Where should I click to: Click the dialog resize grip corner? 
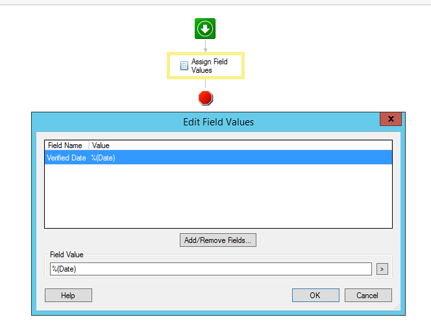[397, 307]
